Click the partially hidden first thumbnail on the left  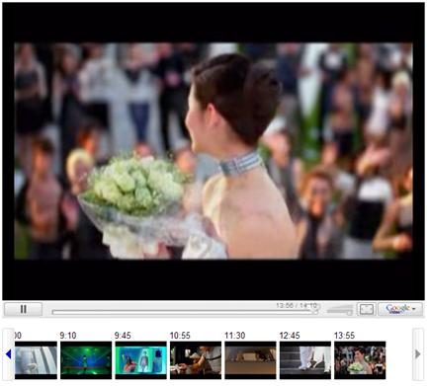click(x=36, y=360)
